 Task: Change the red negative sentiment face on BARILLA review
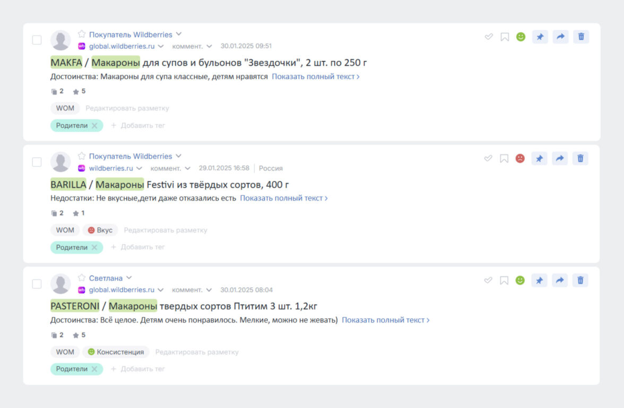520,159
